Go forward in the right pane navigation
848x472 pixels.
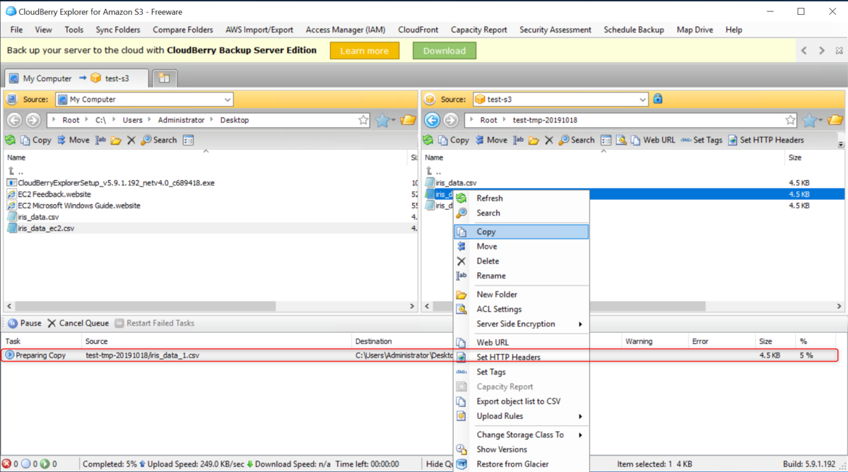click(x=450, y=120)
